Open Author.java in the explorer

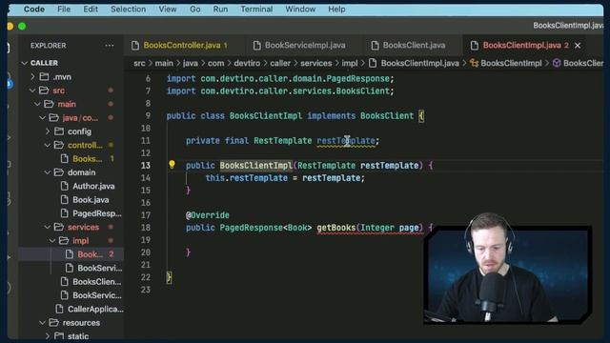click(x=93, y=186)
